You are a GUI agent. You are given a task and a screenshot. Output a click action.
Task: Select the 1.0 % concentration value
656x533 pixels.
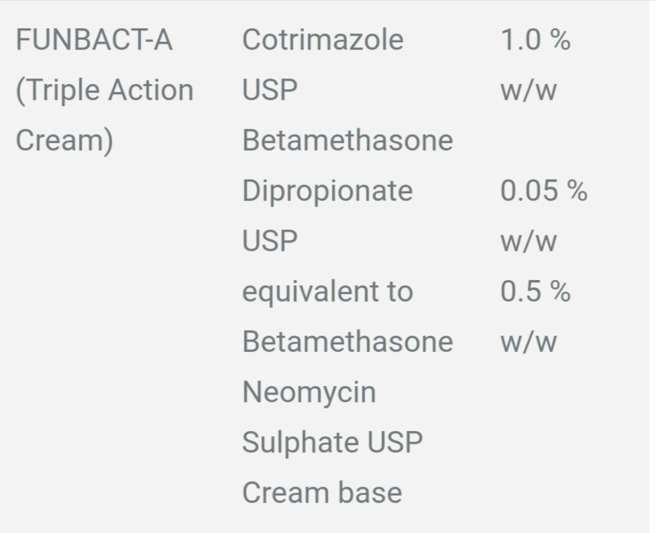tap(535, 40)
